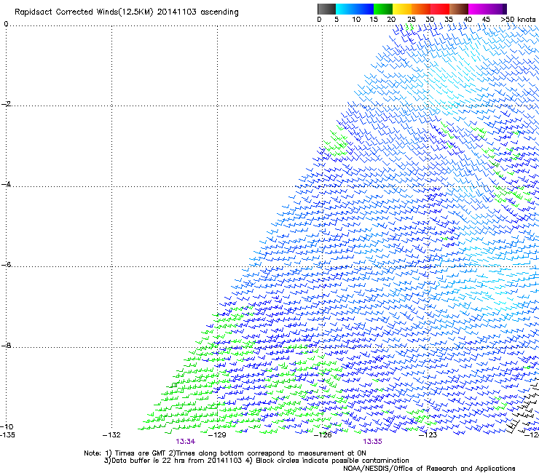This screenshot has width=539, height=473.
Task: Click the longitude label -129
Action: click(x=217, y=435)
